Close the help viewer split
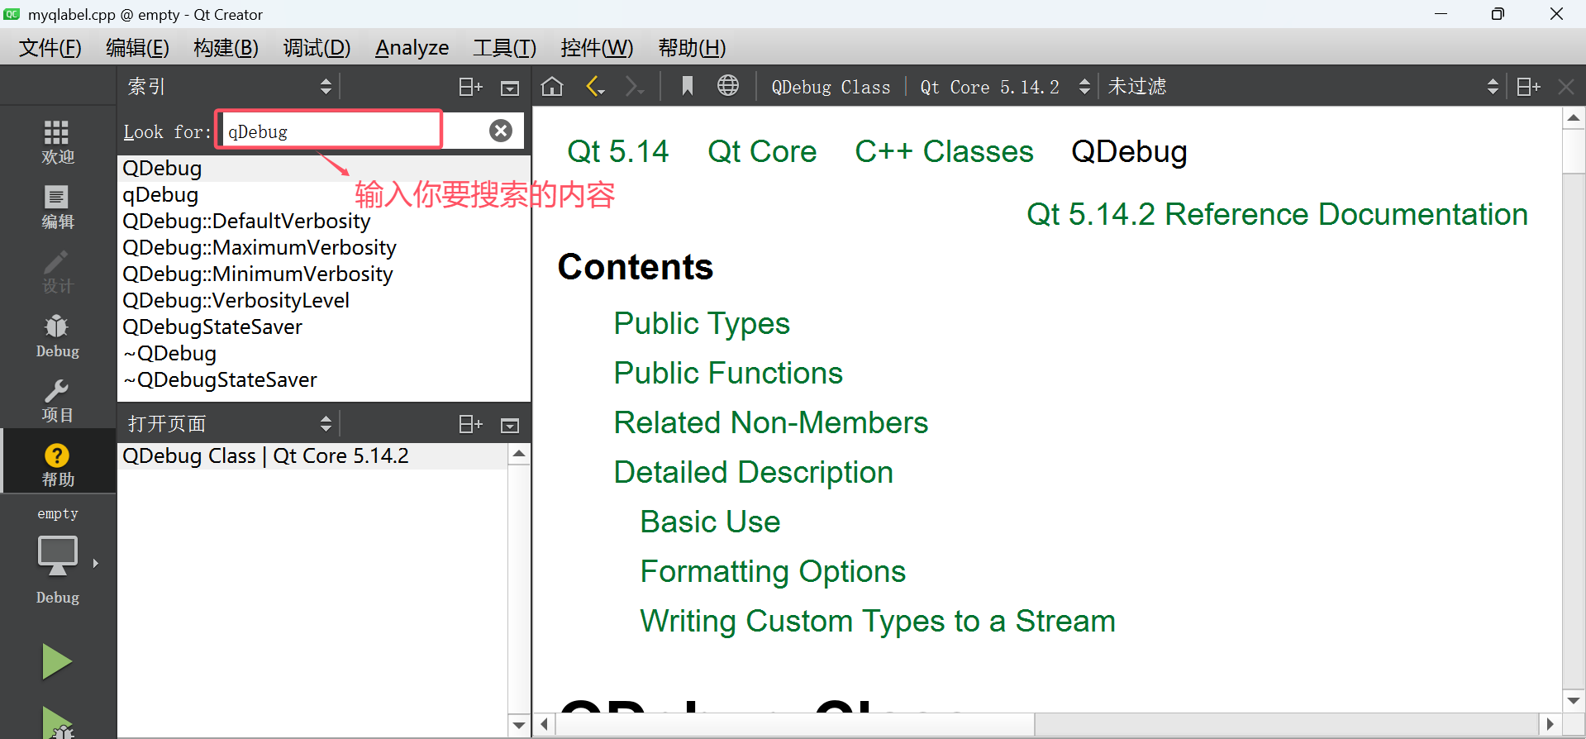 tap(1565, 87)
